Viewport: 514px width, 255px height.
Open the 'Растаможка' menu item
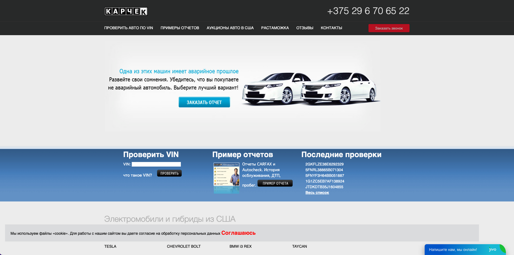[275, 28]
